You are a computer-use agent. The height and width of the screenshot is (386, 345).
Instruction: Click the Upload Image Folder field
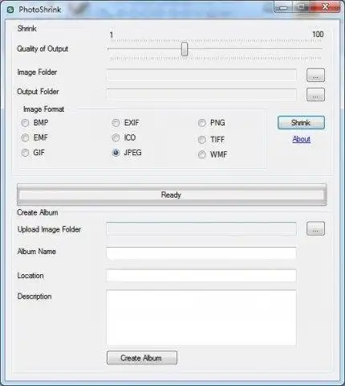pyautogui.click(x=201, y=228)
